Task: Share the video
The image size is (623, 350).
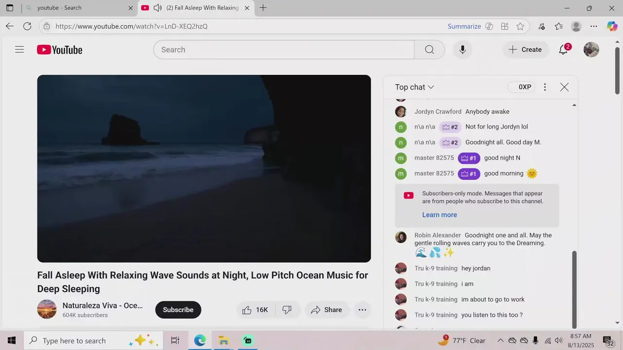Action: 327,310
